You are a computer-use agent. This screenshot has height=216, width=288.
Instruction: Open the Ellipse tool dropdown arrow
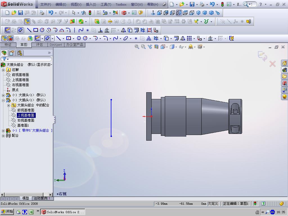point(130,38)
